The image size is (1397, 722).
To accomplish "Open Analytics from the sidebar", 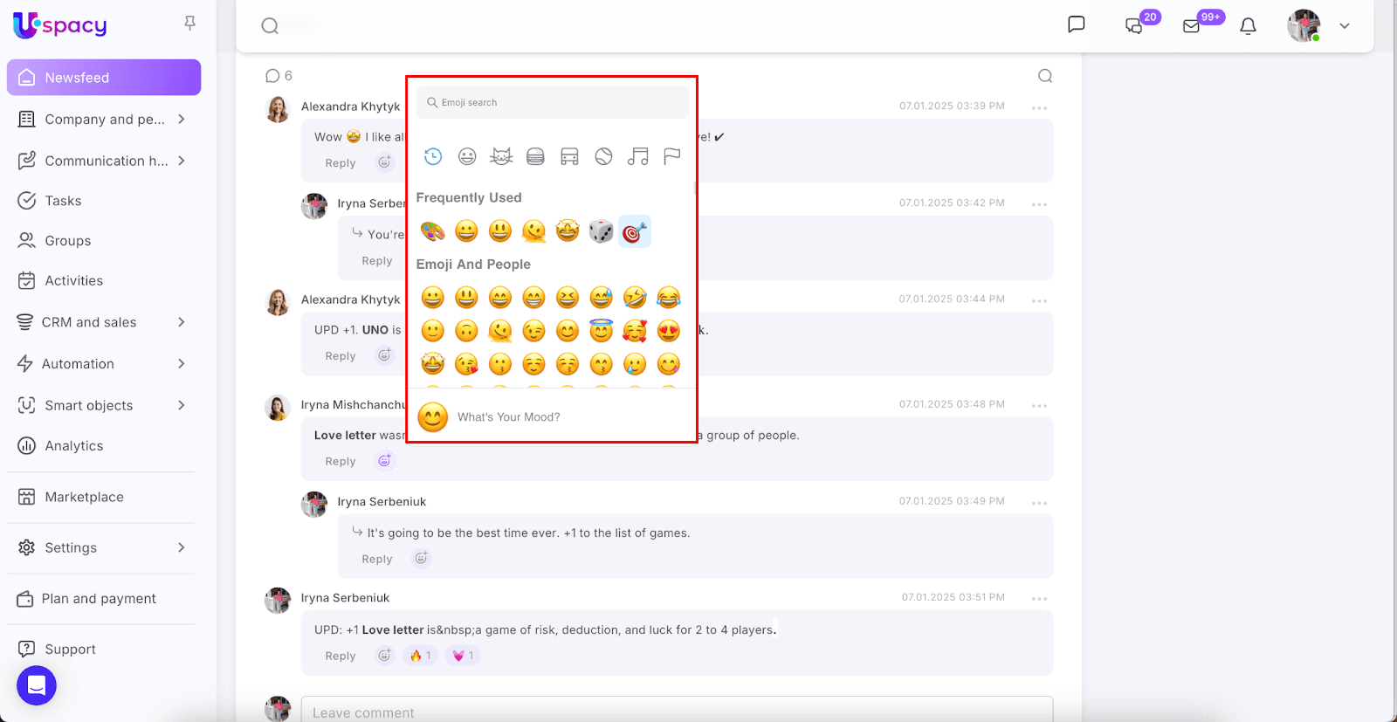I will point(73,446).
